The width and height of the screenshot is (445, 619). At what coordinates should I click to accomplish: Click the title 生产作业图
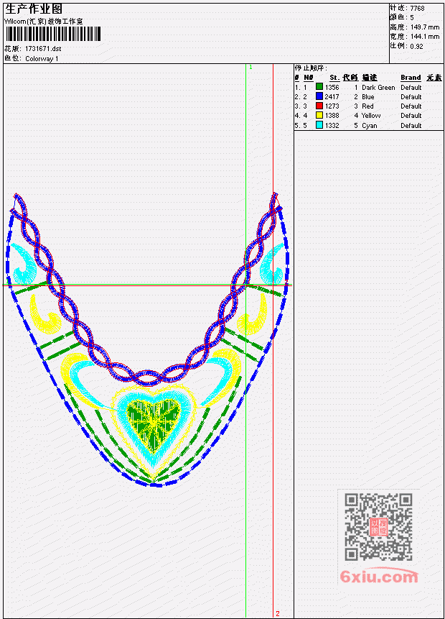(34, 9)
